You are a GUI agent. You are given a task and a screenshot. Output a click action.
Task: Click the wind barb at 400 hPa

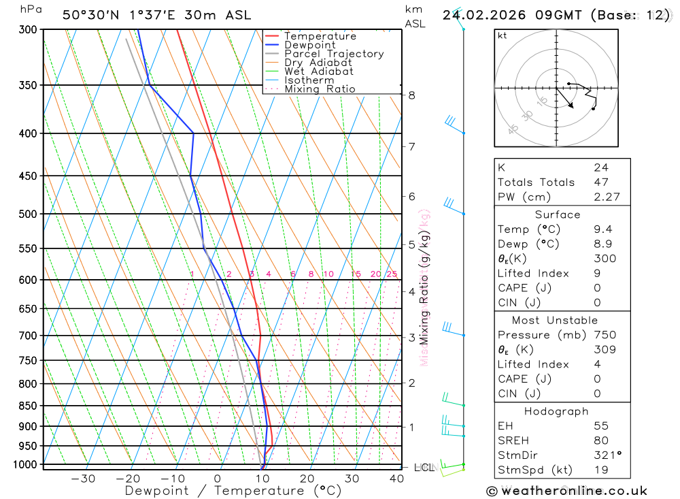[454, 125]
